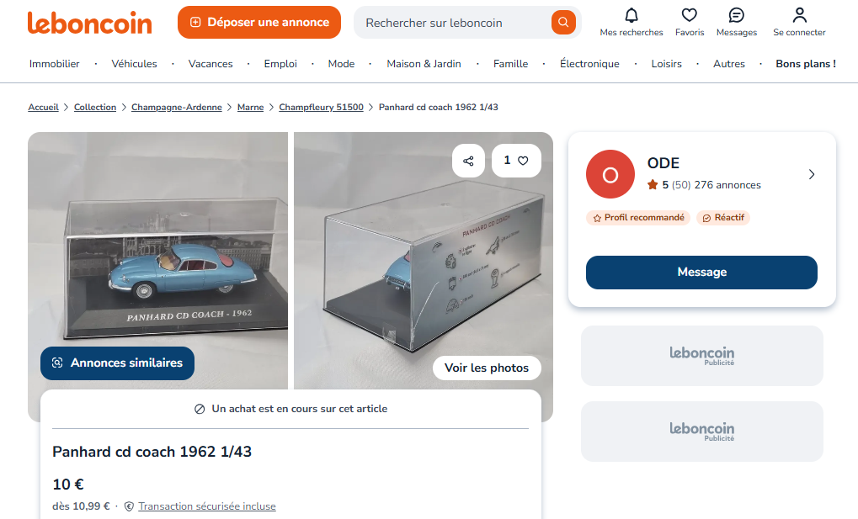This screenshot has width=858, height=519.
Task: Open the Loisirs category
Action: 667,64
